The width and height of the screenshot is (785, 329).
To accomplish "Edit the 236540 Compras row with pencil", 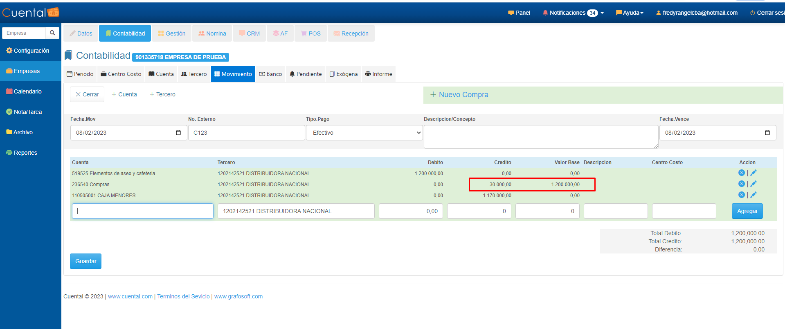I will [x=754, y=184].
